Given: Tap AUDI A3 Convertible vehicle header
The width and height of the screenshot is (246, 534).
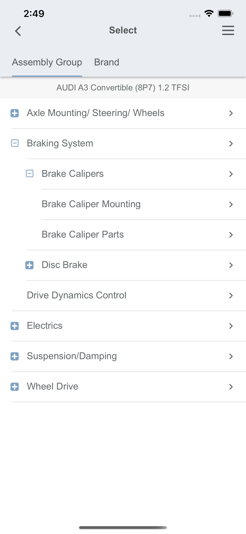Looking at the screenshot, I should click(123, 88).
